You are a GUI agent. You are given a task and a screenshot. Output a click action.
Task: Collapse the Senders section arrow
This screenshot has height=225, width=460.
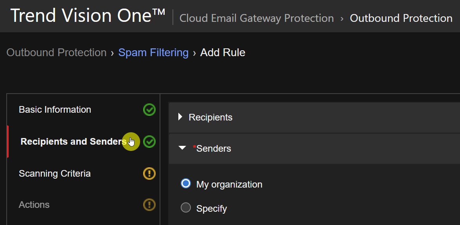182,148
